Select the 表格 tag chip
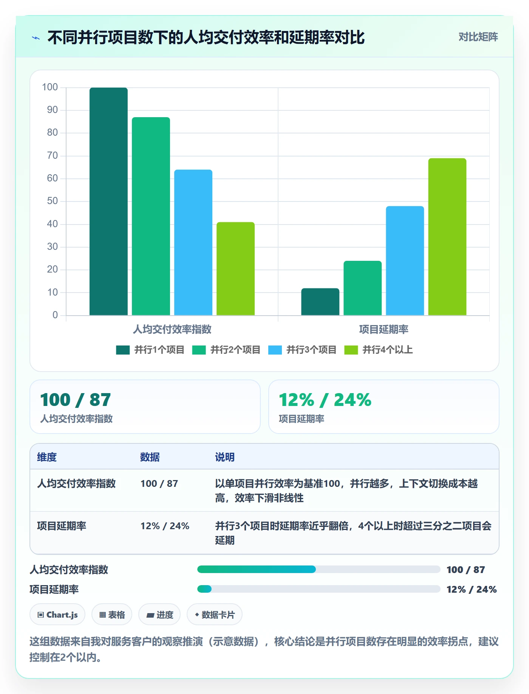Screen dimensions: 529x694 [112, 615]
